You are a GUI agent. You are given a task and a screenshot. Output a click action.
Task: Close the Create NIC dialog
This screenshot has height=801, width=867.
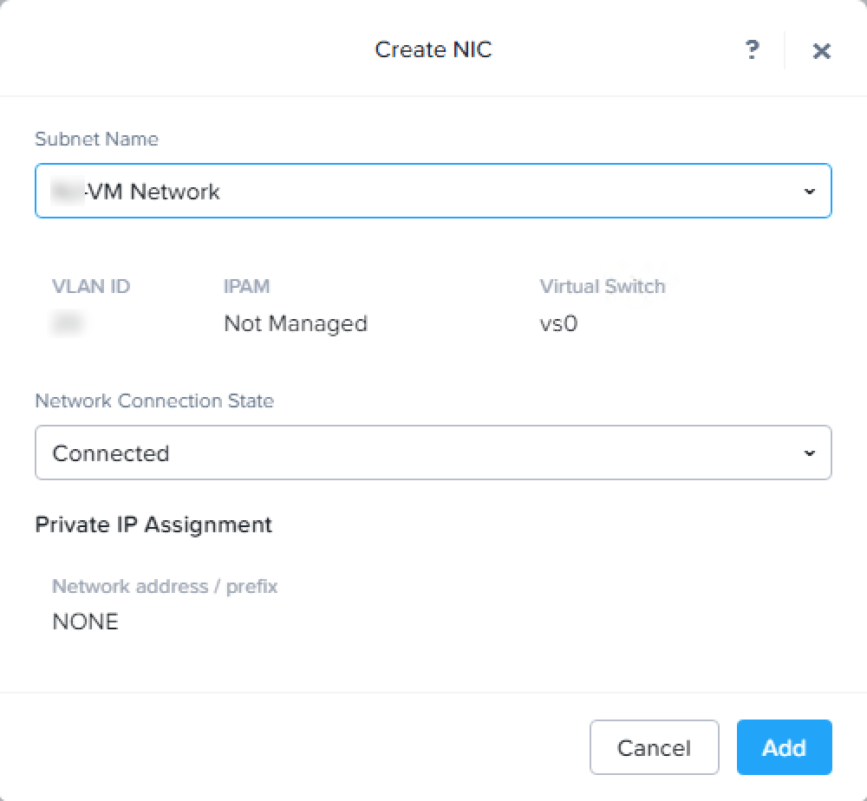821,51
